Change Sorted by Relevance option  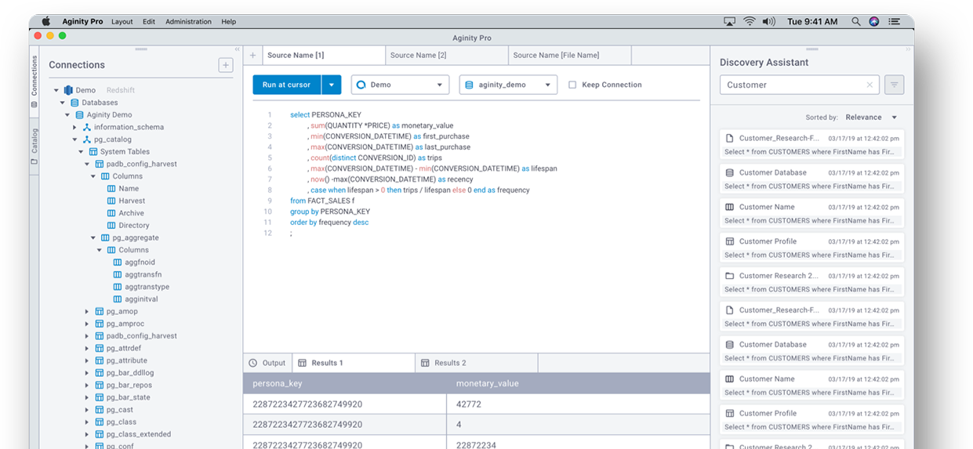click(x=871, y=118)
